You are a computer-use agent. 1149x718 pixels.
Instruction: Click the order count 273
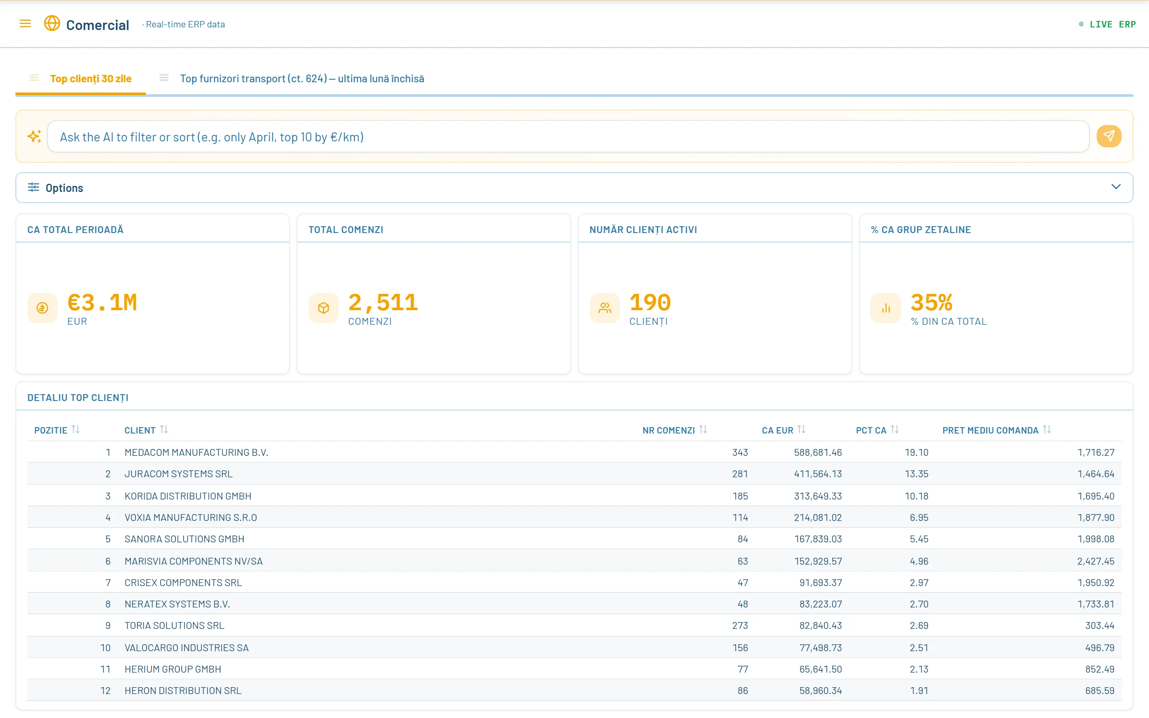(x=740, y=625)
